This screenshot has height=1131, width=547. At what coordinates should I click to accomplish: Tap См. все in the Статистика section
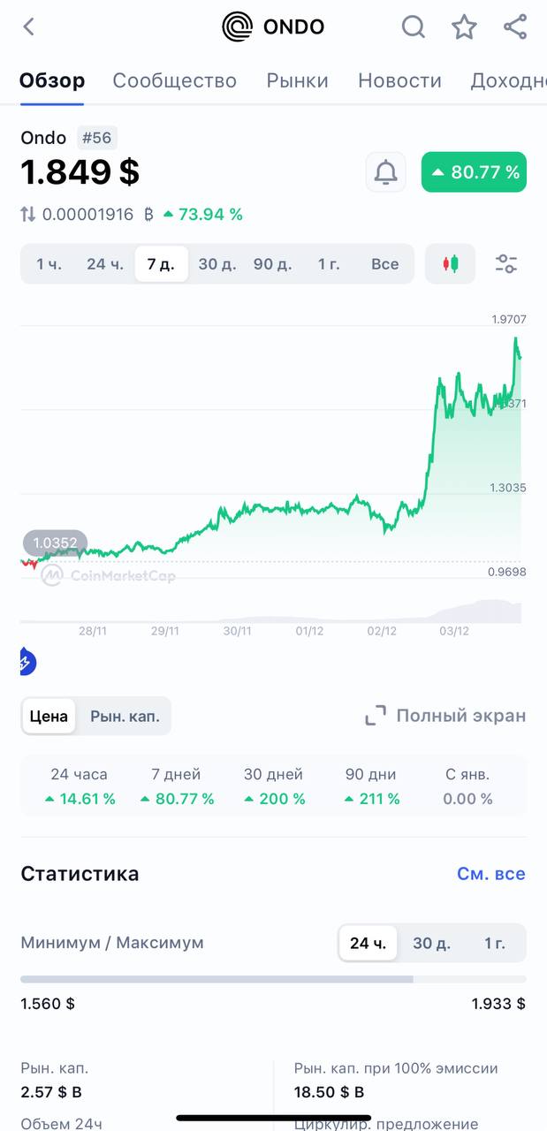(491, 873)
